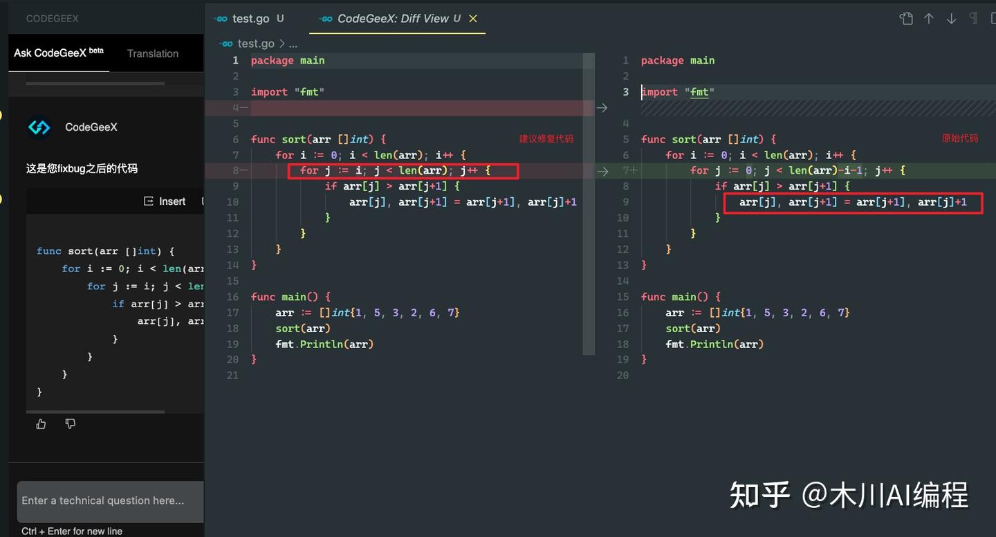Switch to the Translation tab
Viewport: 996px width, 537px height.
153,53
